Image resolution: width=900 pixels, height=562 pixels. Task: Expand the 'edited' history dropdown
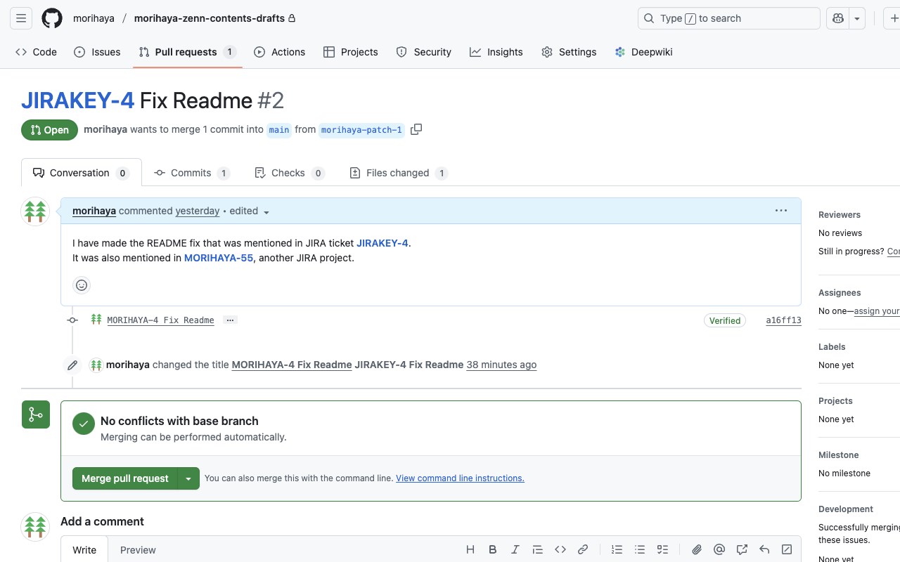[x=250, y=211]
